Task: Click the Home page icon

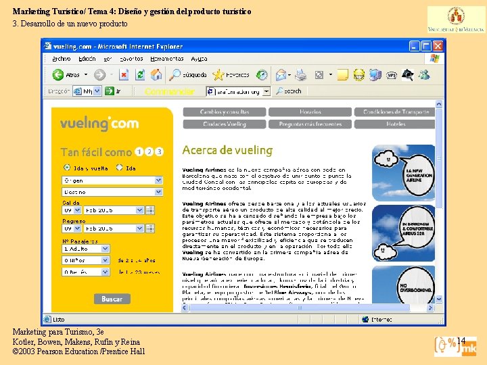Action: (156, 75)
